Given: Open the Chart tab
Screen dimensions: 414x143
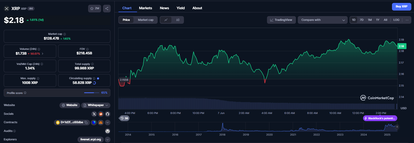Looking at the screenshot, I should click(127, 8).
